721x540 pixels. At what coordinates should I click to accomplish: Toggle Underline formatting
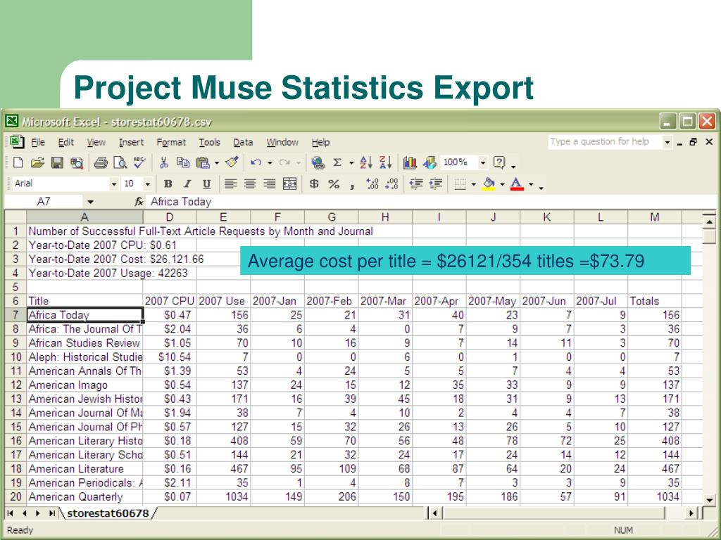click(206, 185)
